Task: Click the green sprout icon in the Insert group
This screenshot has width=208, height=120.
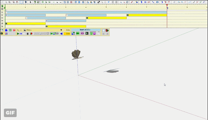Action: 91,34
